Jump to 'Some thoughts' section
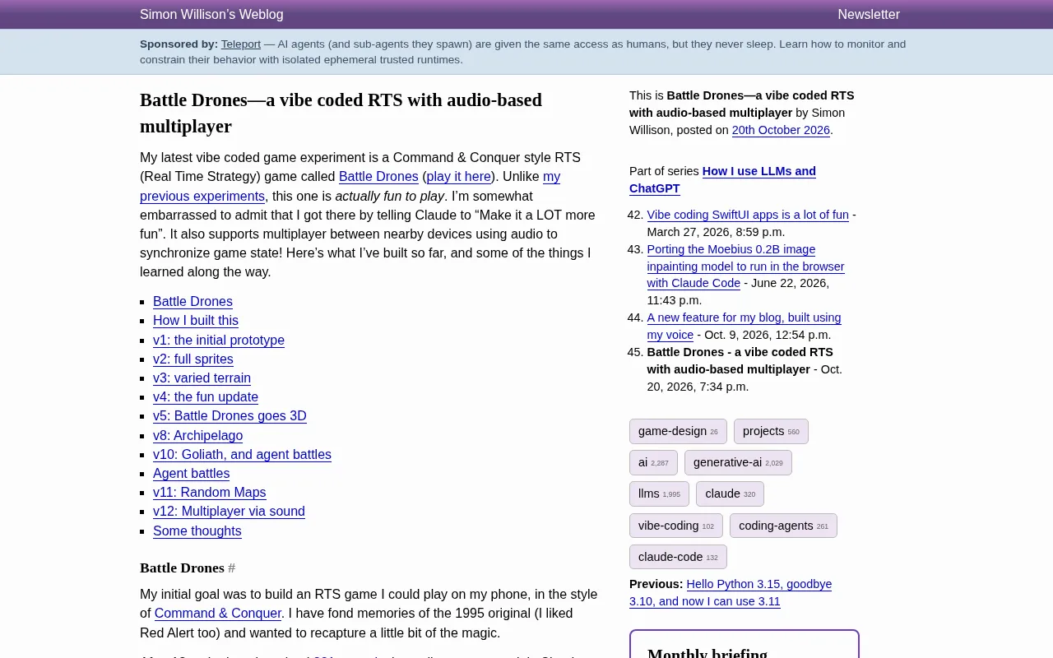 pos(197,531)
